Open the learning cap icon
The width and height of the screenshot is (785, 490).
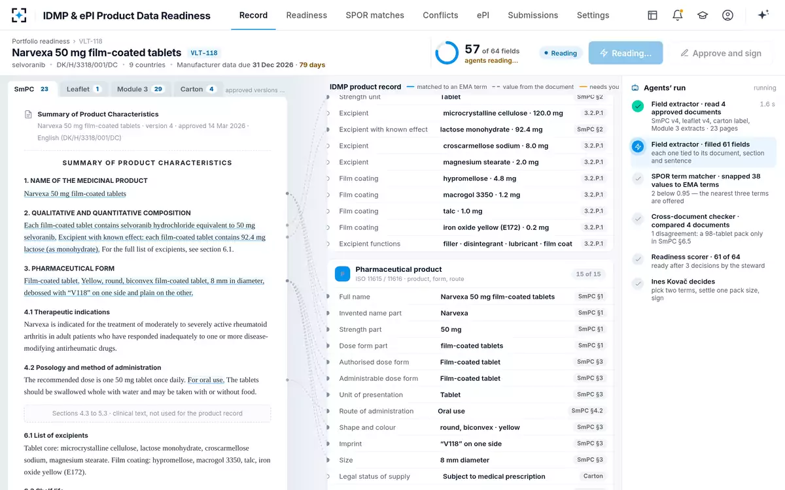[x=703, y=15]
